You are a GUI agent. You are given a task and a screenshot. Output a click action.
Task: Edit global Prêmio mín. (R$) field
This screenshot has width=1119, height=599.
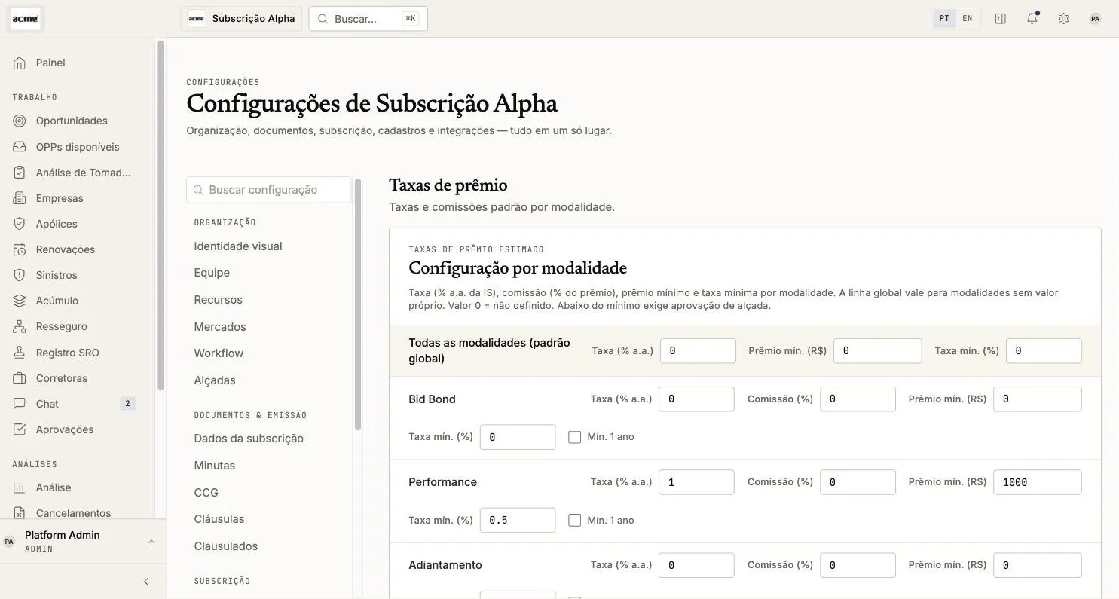pyautogui.click(x=877, y=351)
